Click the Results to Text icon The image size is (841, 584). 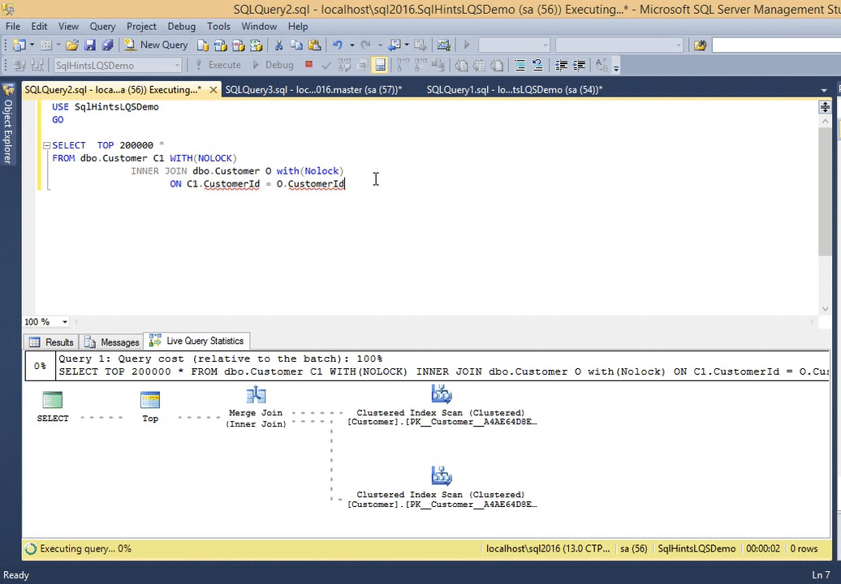click(x=461, y=66)
